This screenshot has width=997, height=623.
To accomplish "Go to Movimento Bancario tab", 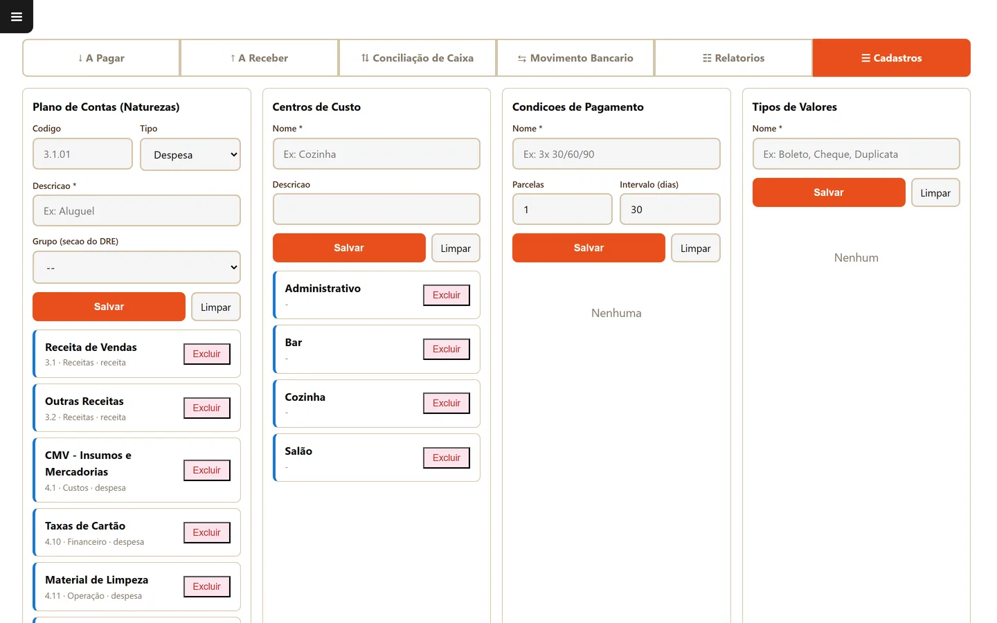I will tap(575, 58).
